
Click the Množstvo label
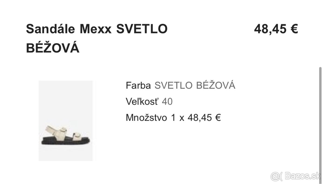point(146,118)
